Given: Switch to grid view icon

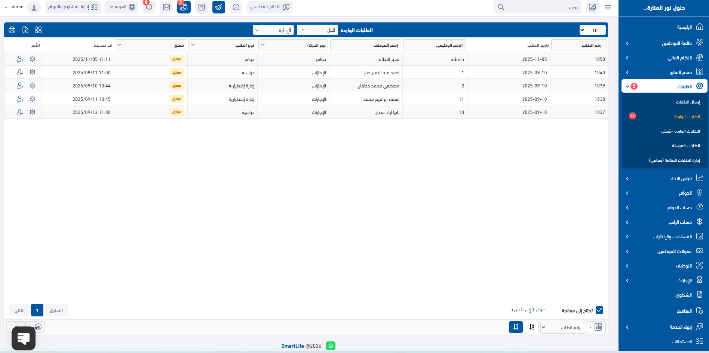Looking at the screenshot, I should (x=38, y=30).
